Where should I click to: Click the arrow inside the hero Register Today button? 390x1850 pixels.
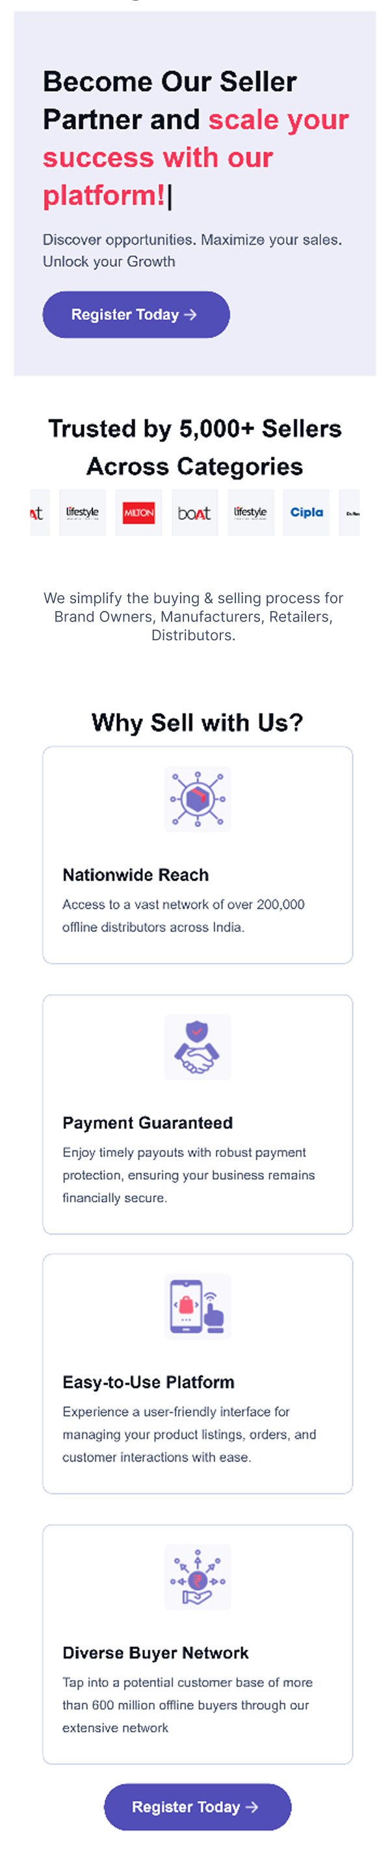pyautogui.click(x=190, y=314)
